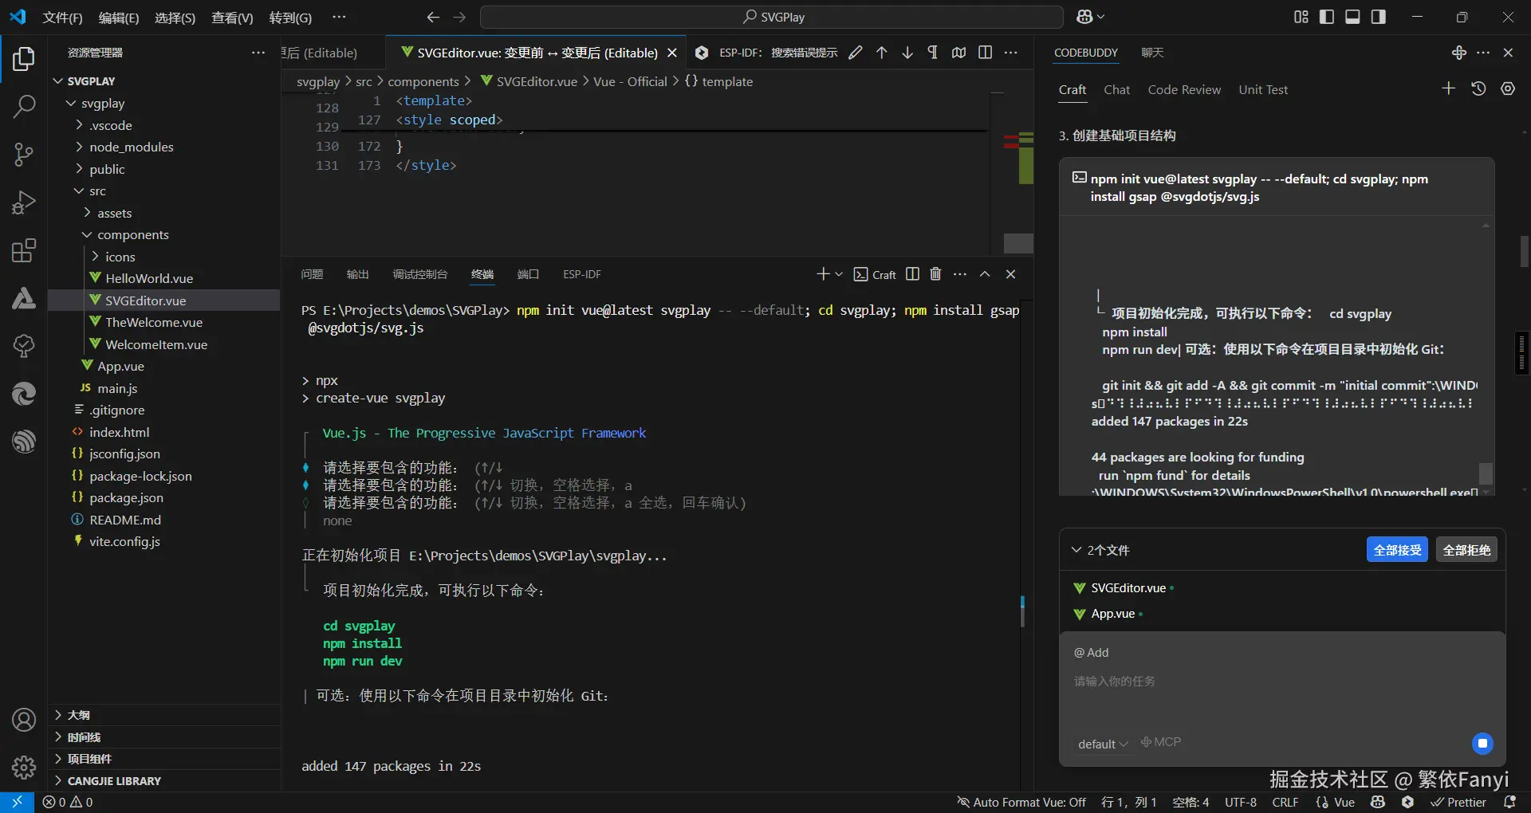Focus the task input field
Screen dimensions: 1531x813
tap(1281, 681)
